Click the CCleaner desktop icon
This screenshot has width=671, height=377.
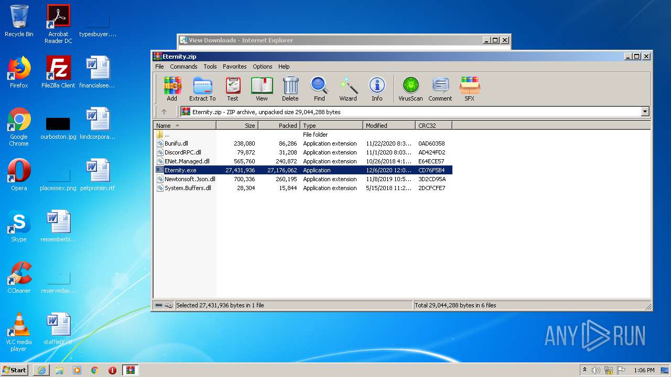tap(19, 278)
